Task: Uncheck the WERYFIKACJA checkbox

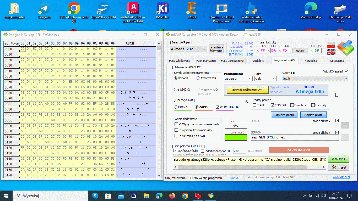Action: click(218, 107)
